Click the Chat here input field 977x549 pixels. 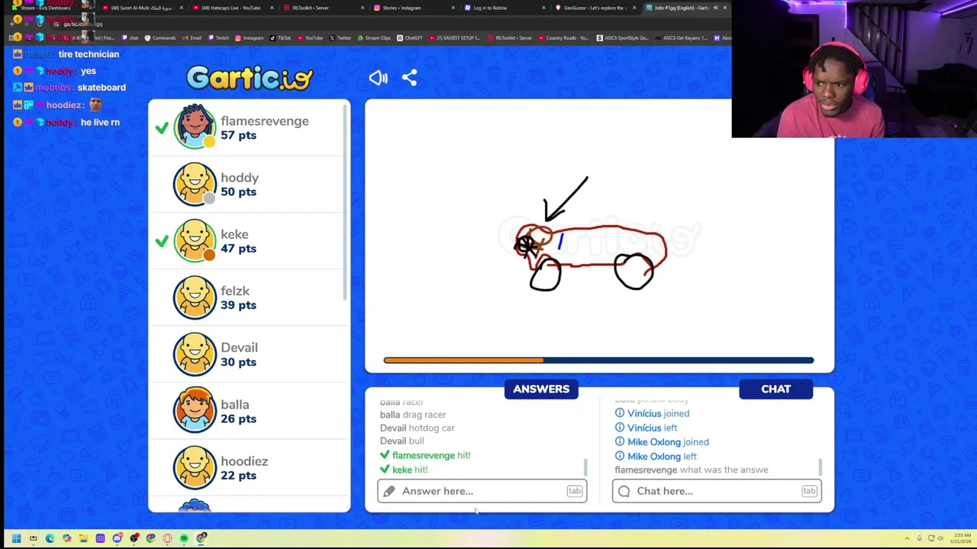717,491
